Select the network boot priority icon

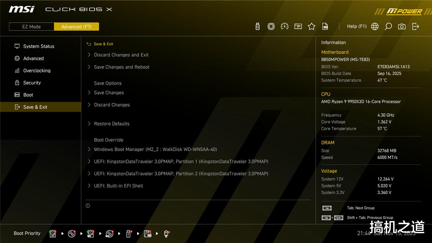click(166, 233)
